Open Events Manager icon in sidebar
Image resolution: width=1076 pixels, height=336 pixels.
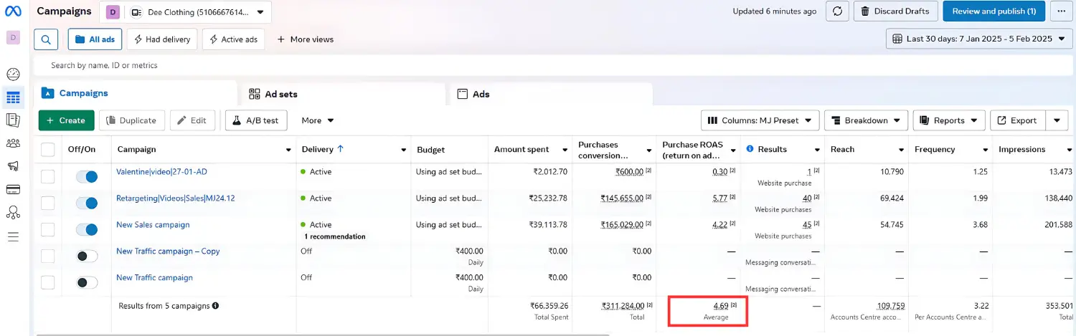coord(13,212)
